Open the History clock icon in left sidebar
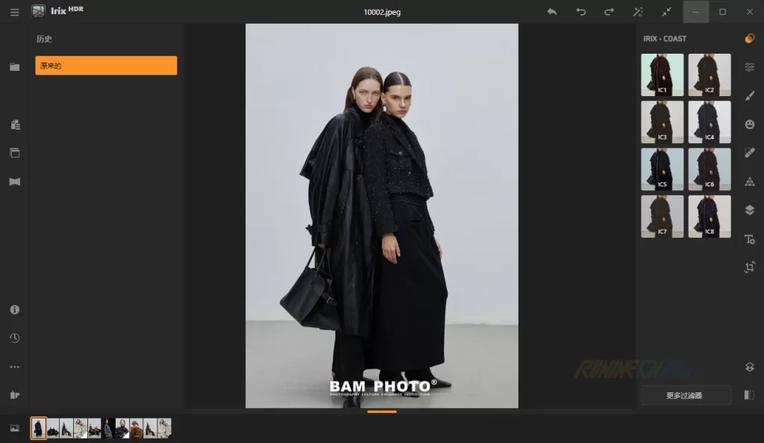 pos(14,338)
